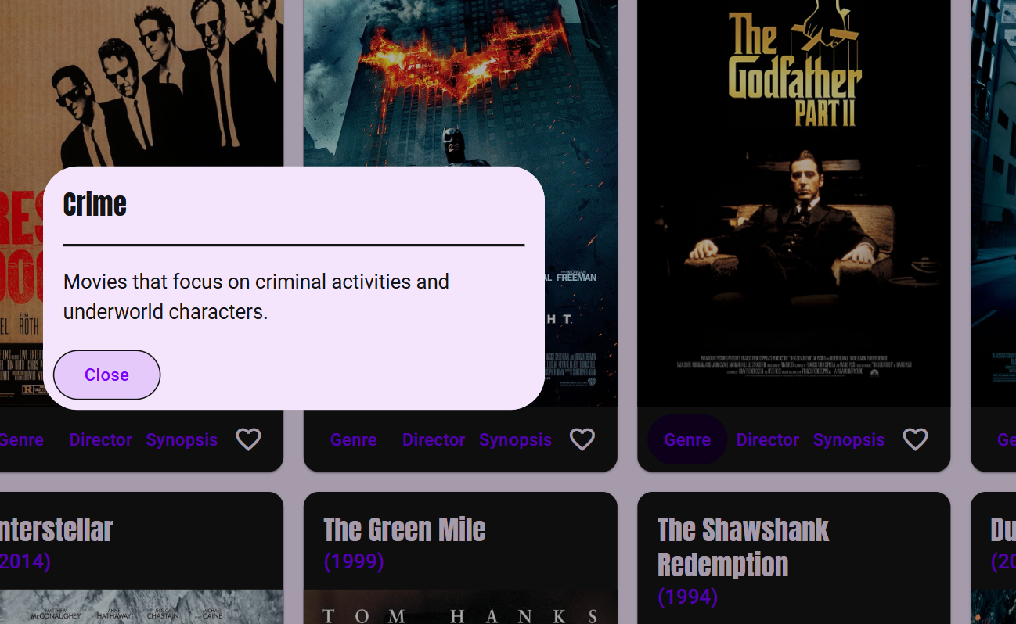Show Director for Reservoir Dogs card
1016x624 pixels.
pos(100,439)
